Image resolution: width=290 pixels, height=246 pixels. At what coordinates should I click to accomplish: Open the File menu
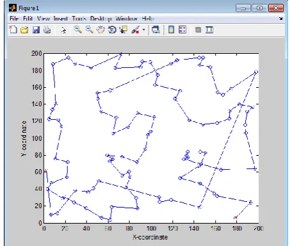tap(14, 19)
